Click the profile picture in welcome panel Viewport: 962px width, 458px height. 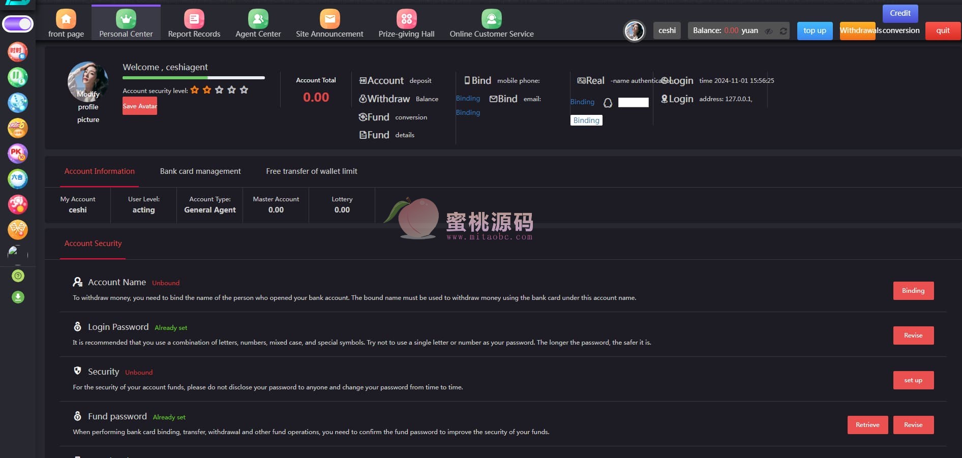coord(87,81)
